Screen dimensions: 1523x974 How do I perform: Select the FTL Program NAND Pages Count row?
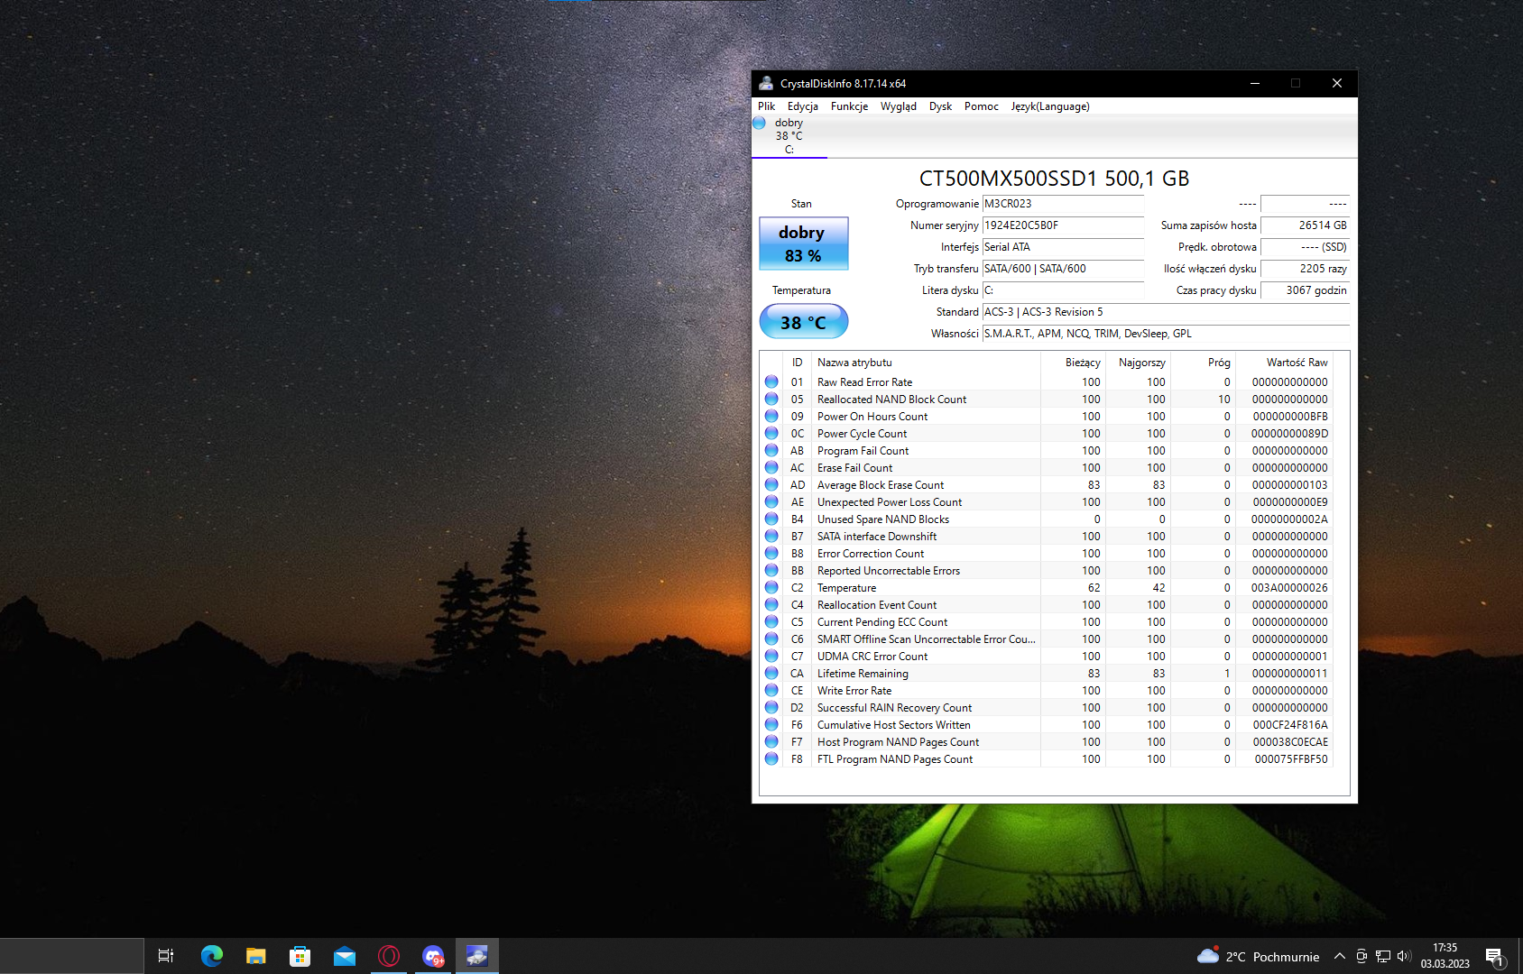point(1048,759)
